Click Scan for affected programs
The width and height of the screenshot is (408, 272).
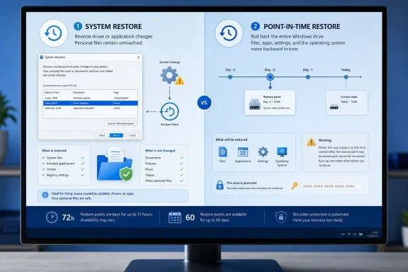click(120, 123)
